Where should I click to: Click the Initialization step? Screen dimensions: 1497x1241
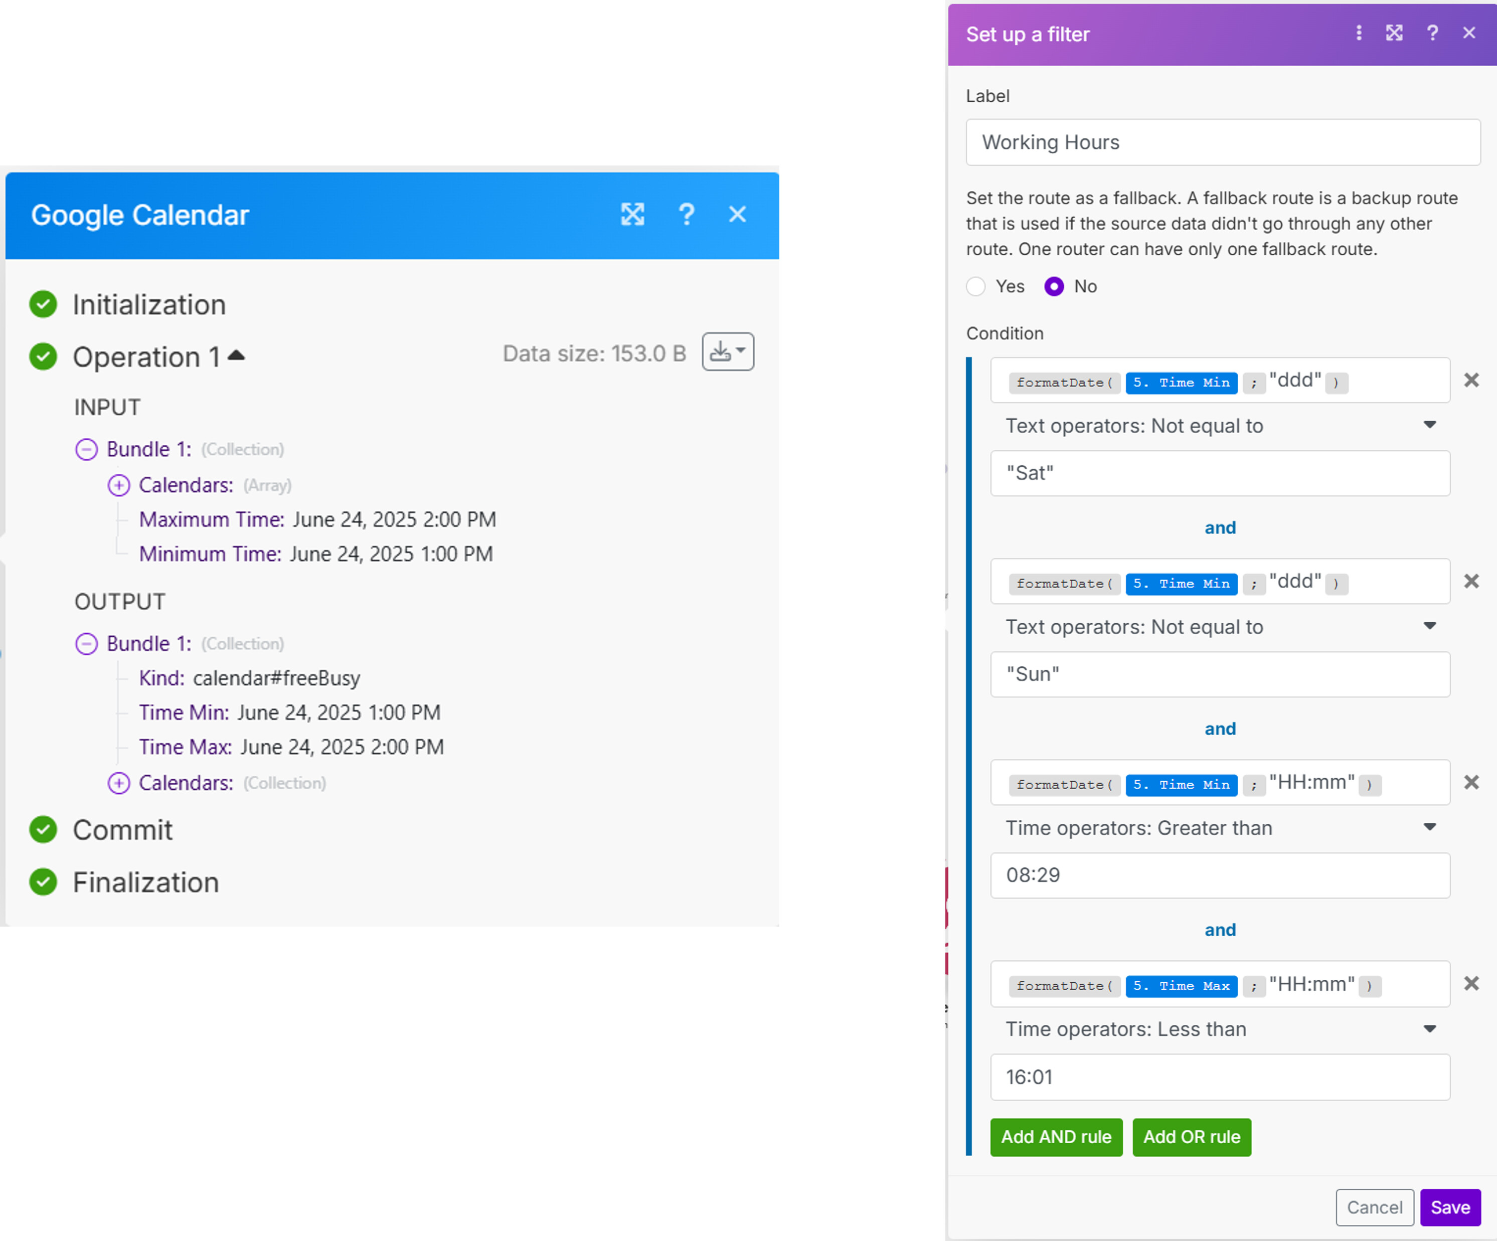point(149,305)
